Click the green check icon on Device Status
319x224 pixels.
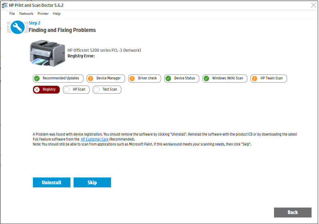[x=168, y=78]
